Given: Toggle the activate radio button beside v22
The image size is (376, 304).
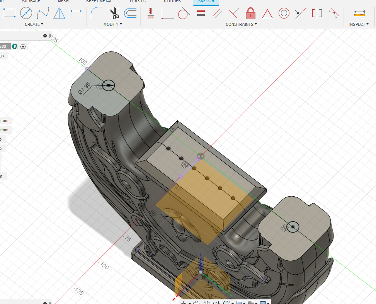Looking at the screenshot, I should pyautogui.click(x=23, y=46).
